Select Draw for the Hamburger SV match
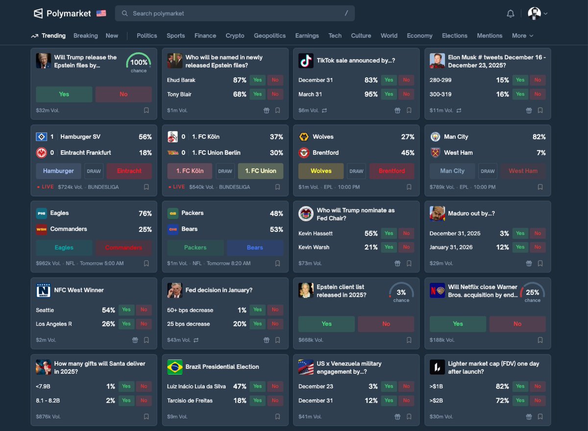Image resolution: width=588 pixels, height=431 pixels. click(x=93, y=171)
